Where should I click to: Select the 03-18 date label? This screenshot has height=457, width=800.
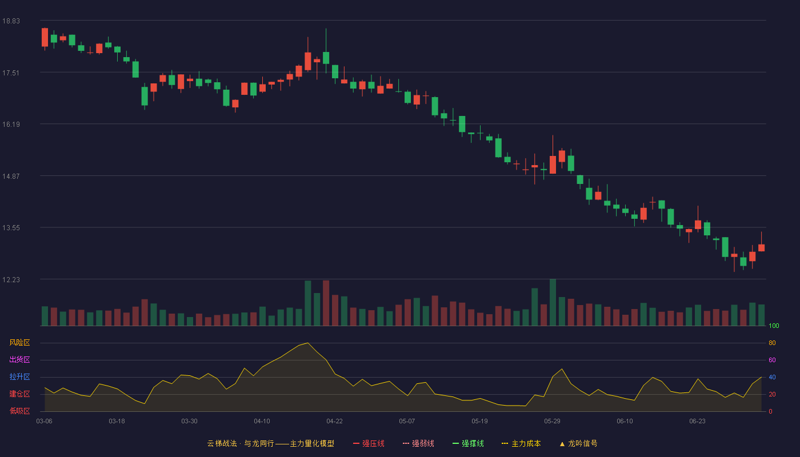tap(117, 421)
